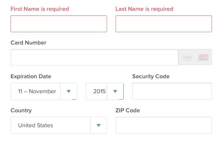Click the Card Number label
Viewport: 223px width, 146px height.
coord(28,43)
